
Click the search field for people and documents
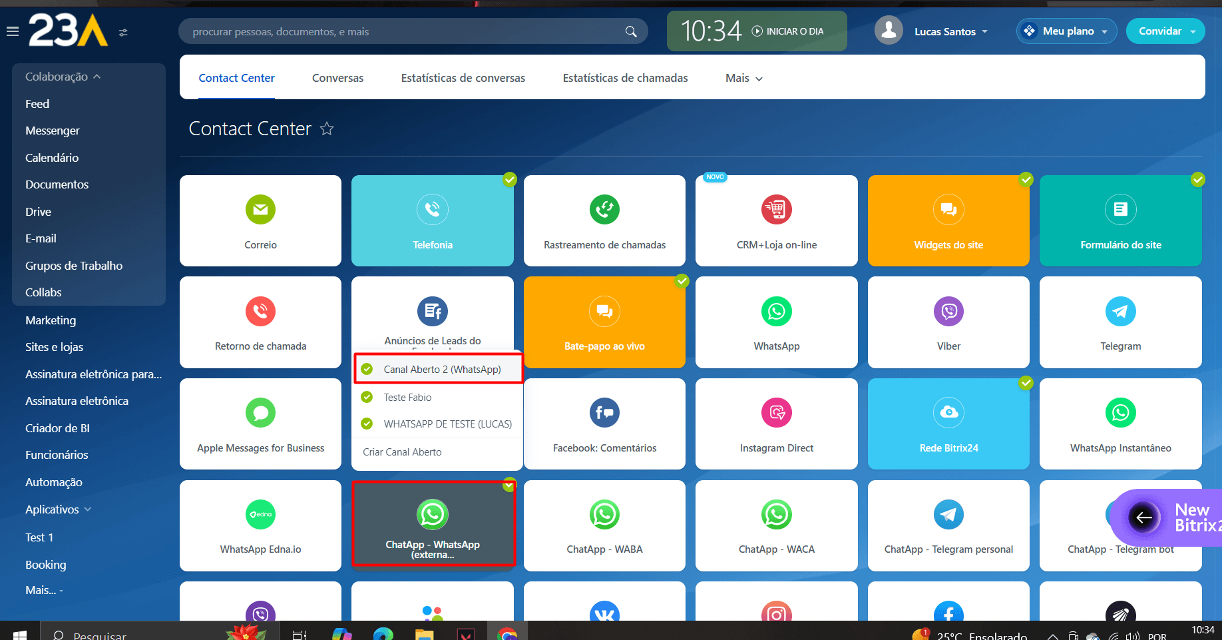(406, 31)
